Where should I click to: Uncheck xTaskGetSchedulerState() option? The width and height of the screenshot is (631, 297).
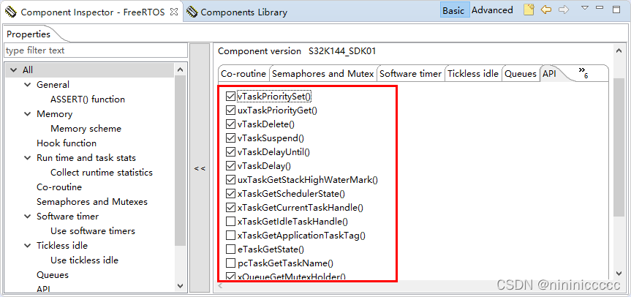[230, 194]
